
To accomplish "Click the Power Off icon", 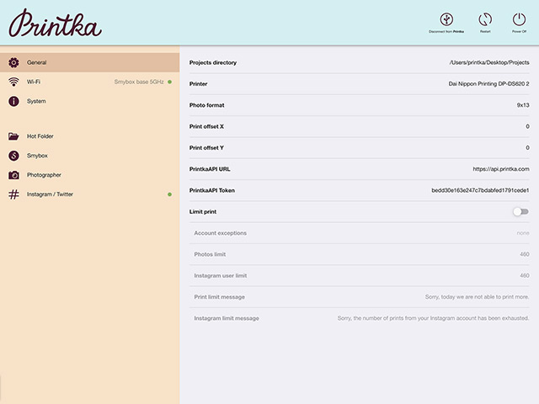I will click(519, 19).
